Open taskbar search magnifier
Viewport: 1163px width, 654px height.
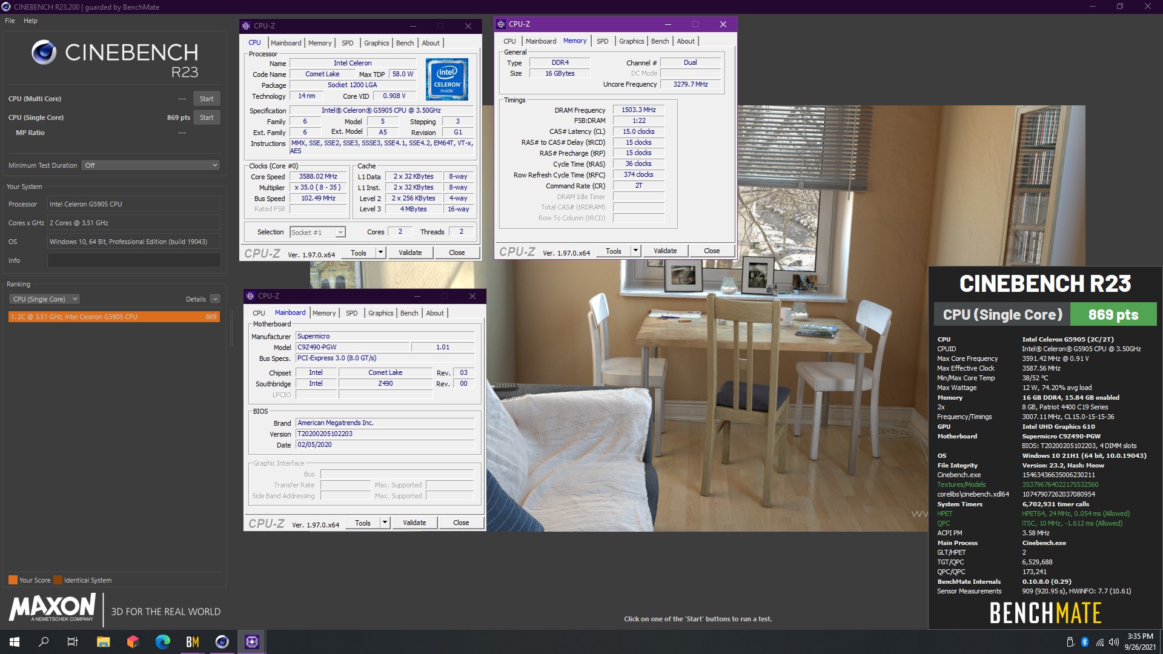(x=44, y=642)
